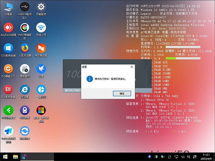Viewport: 215px width, 161px height.
Task: Select the 浏览器 Internet Explorer icon
Action: tap(25, 92)
